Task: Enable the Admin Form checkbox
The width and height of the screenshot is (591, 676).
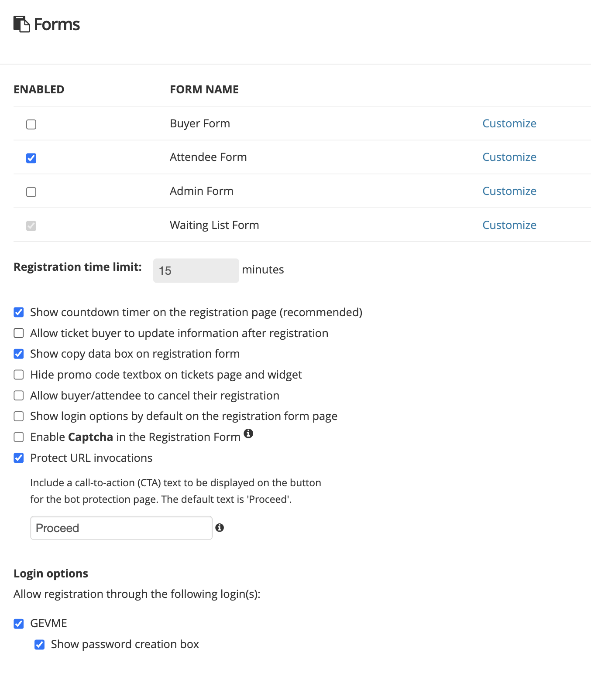Action: click(x=31, y=192)
